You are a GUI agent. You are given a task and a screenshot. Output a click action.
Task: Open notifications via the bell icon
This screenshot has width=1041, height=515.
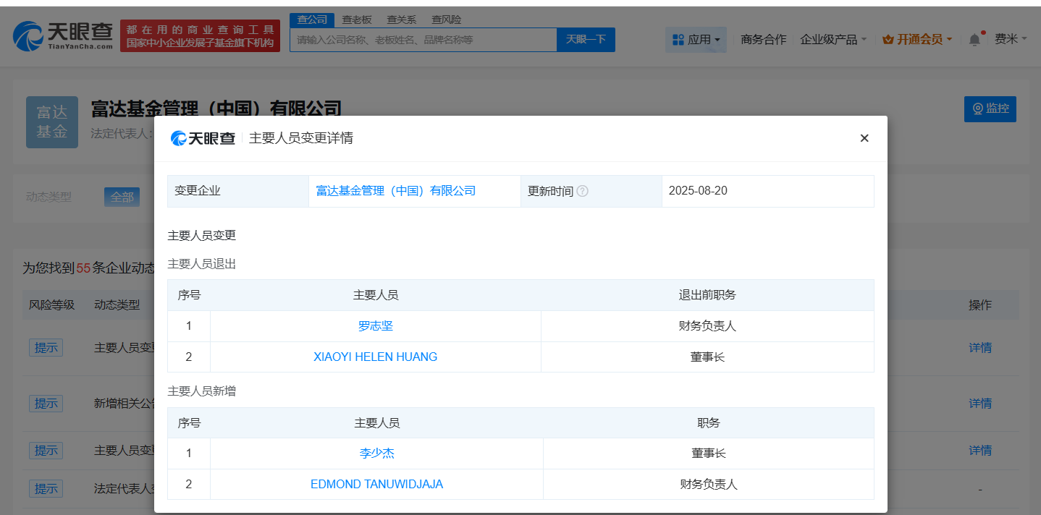[974, 40]
